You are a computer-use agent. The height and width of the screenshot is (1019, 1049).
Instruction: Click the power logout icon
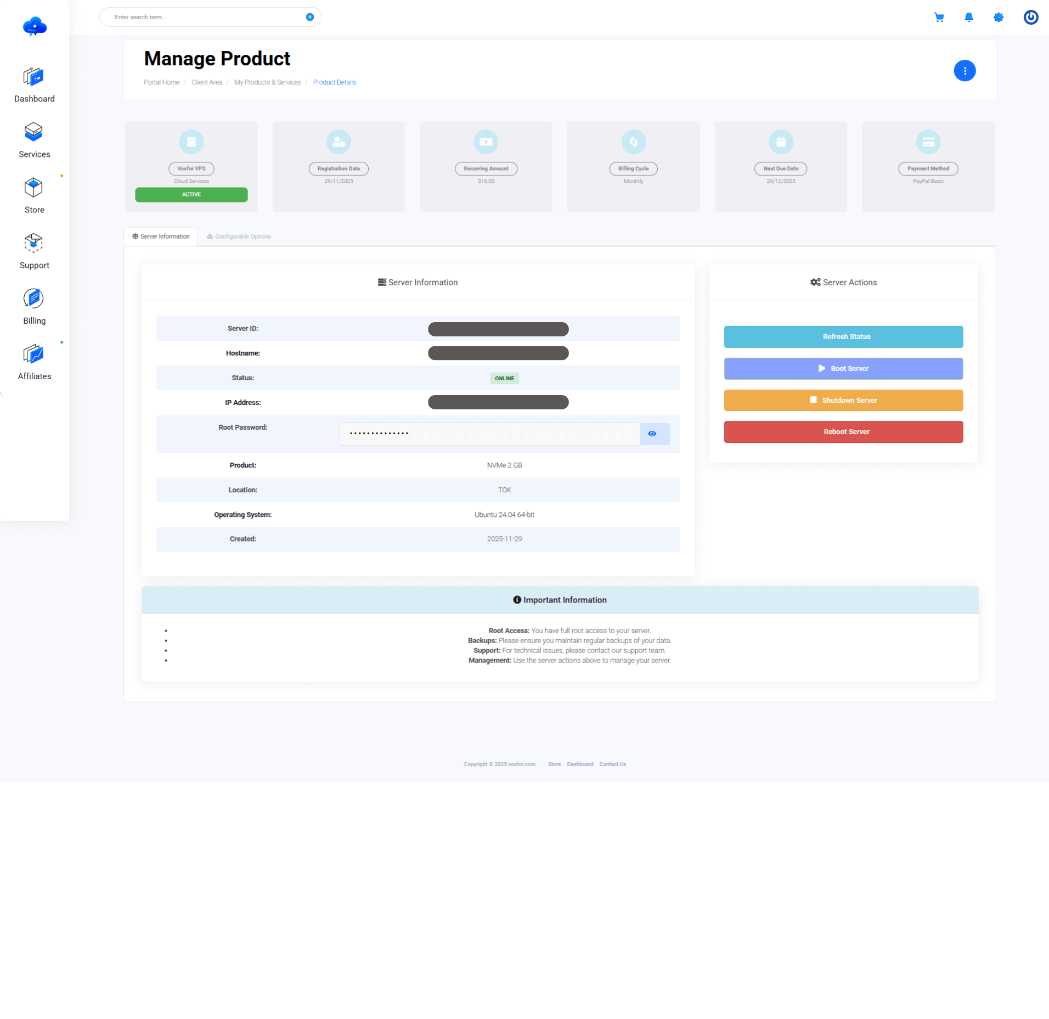pyautogui.click(x=1030, y=18)
